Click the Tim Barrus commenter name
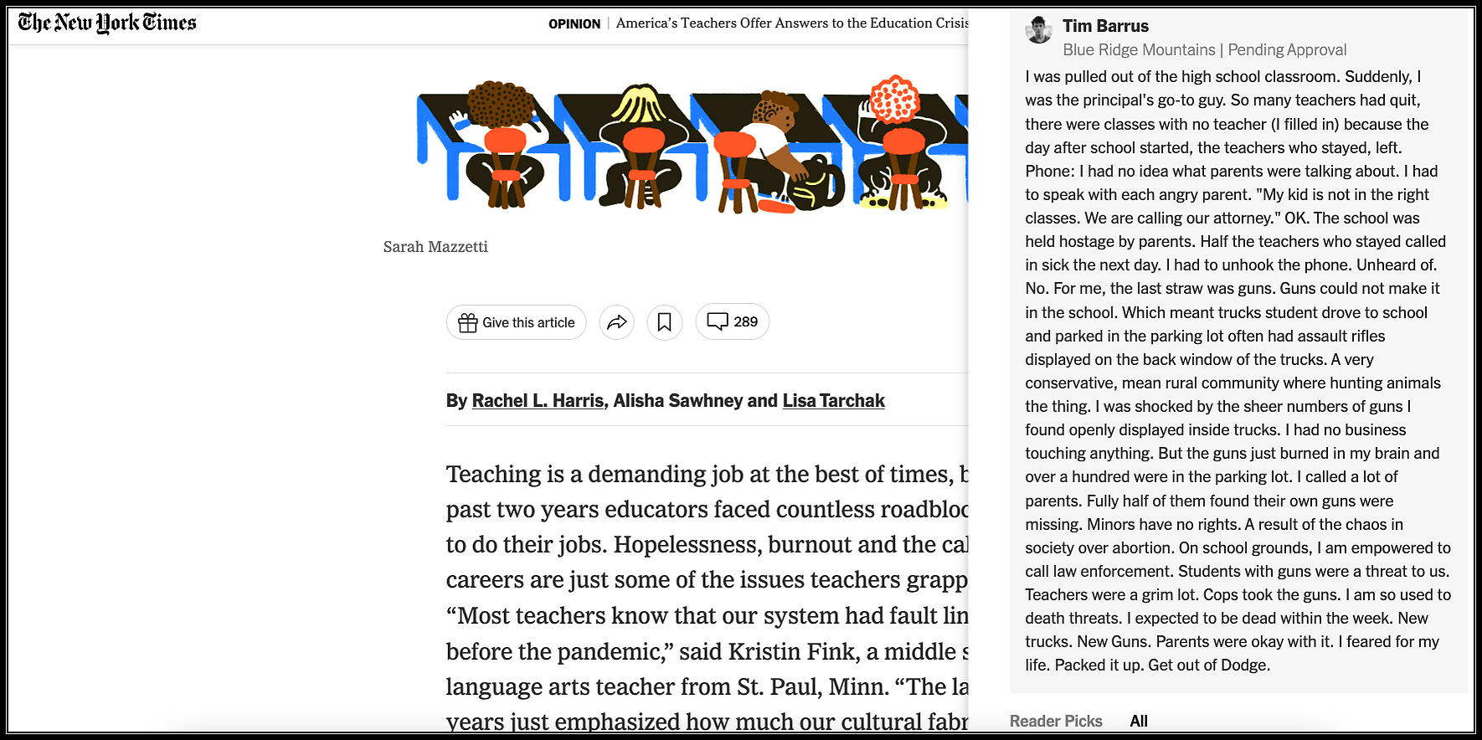Image resolution: width=1482 pixels, height=740 pixels. coord(1105,26)
